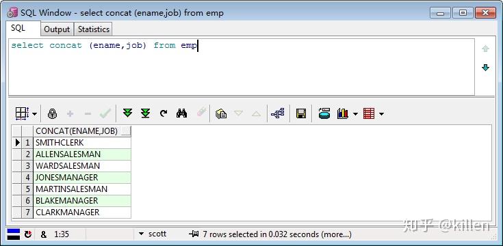Open find with the binoculars icon

181,113
